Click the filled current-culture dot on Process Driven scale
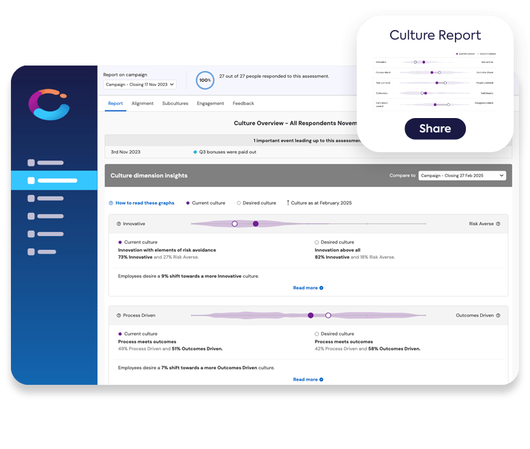This screenshot has width=530, height=449. tap(310, 315)
